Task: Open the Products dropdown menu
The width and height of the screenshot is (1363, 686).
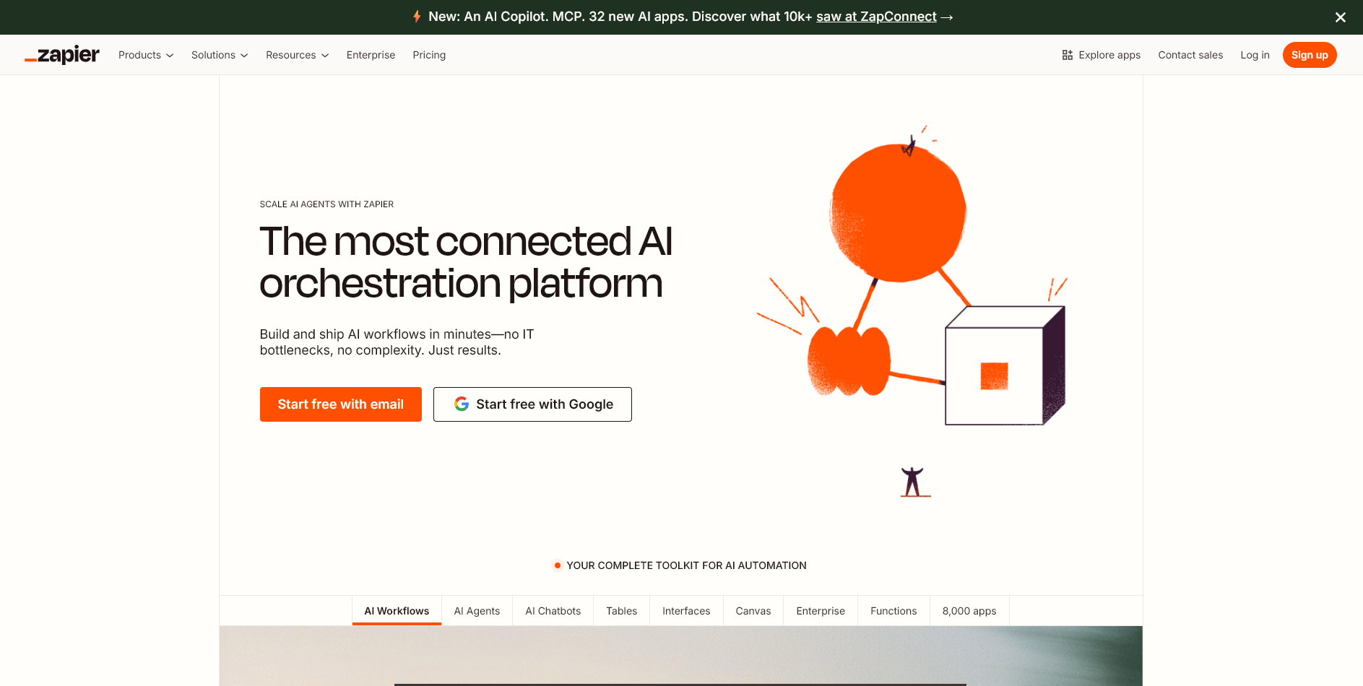Action: 145,54
